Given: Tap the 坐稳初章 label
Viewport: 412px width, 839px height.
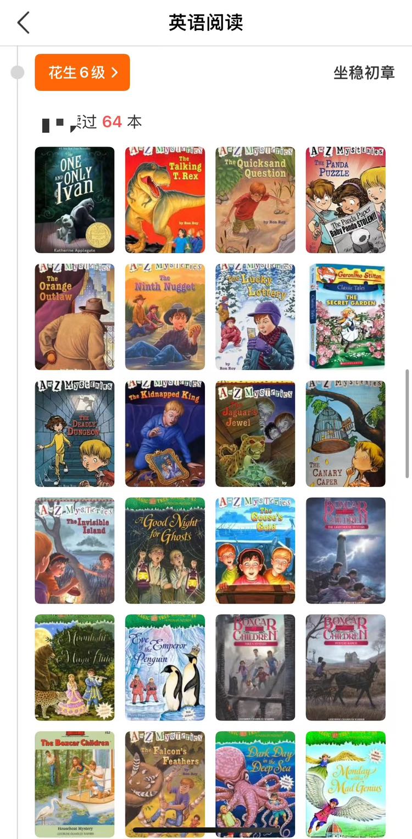Looking at the screenshot, I should tap(364, 72).
